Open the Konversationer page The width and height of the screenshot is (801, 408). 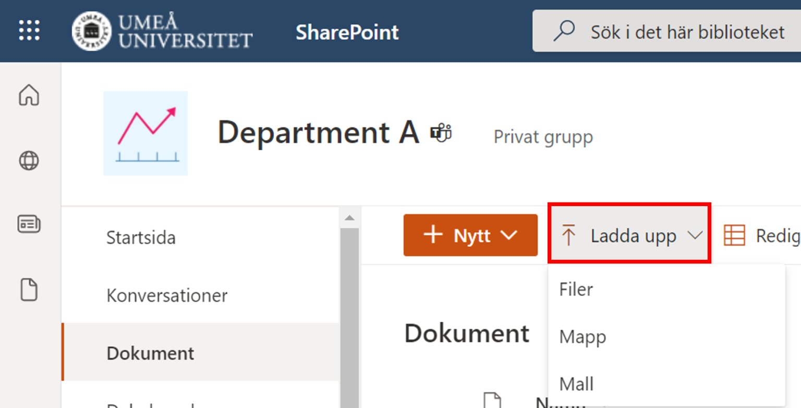(167, 295)
